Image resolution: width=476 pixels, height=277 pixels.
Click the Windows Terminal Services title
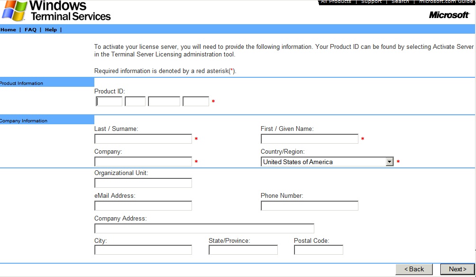tap(71, 10)
